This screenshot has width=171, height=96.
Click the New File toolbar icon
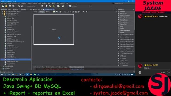pos(3,6)
